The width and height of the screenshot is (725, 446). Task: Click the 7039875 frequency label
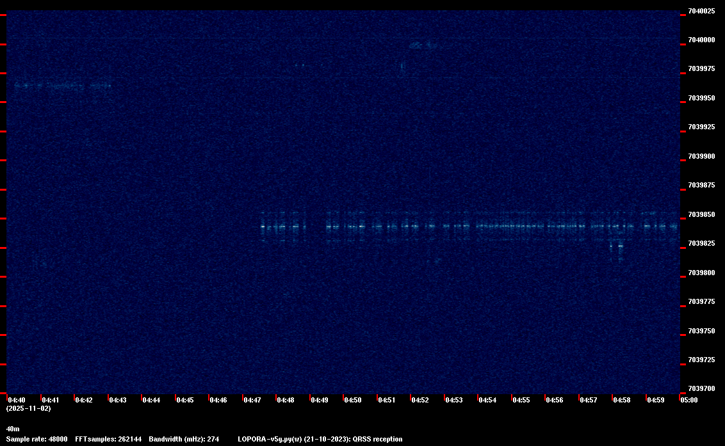click(x=701, y=186)
